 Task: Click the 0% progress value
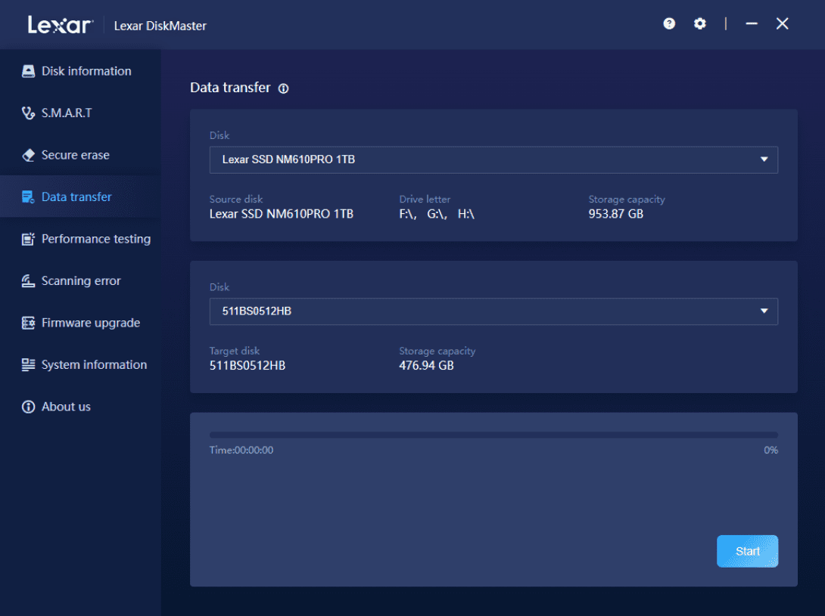pos(771,450)
